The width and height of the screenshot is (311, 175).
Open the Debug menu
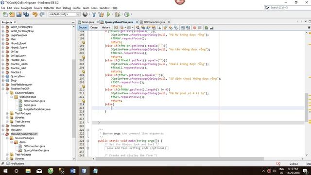coord(67,8)
